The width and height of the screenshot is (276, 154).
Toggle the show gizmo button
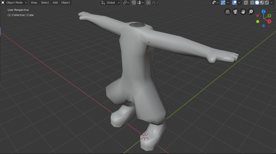pyautogui.click(x=223, y=3)
